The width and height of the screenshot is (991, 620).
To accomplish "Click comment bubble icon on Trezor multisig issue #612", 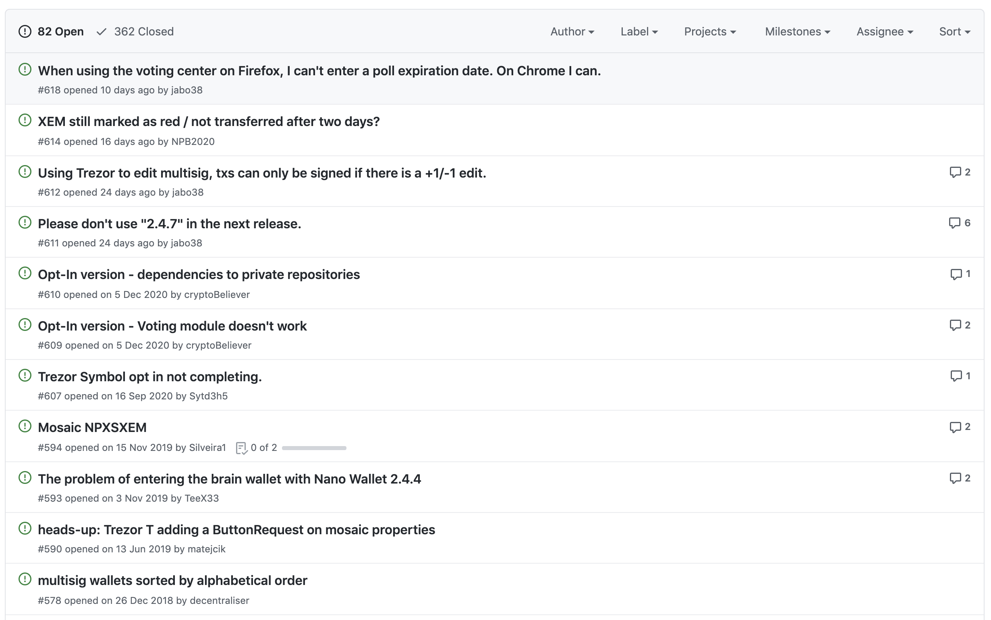I will click(955, 172).
